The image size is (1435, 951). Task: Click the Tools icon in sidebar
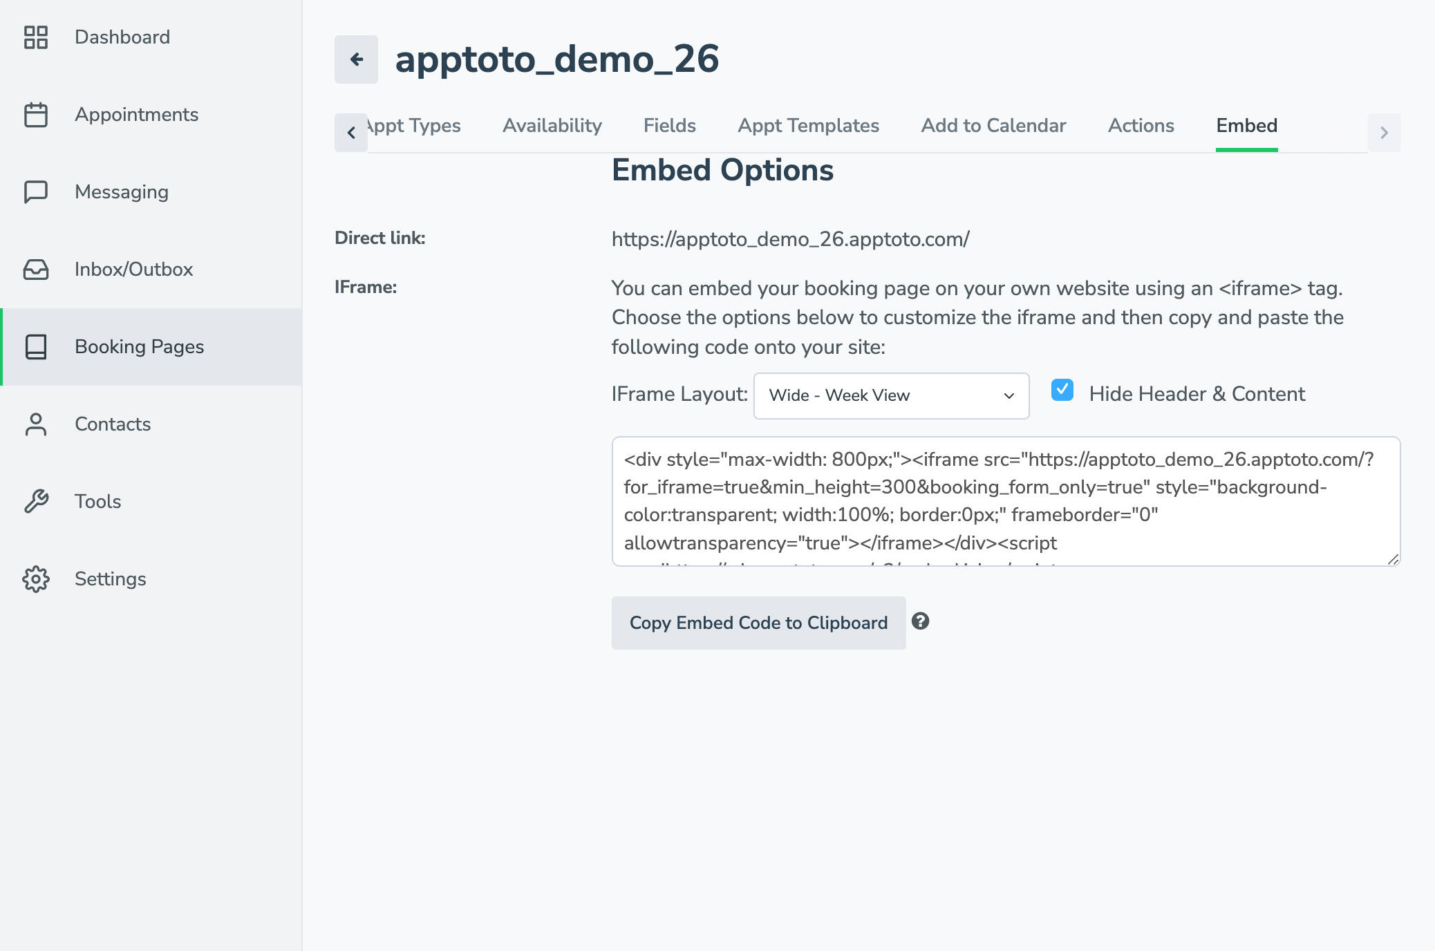[x=35, y=500]
